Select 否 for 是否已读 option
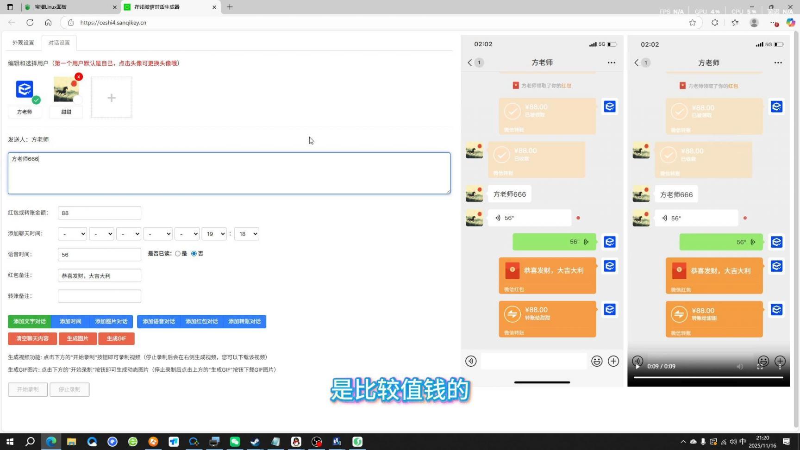800x450 pixels. click(x=194, y=253)
